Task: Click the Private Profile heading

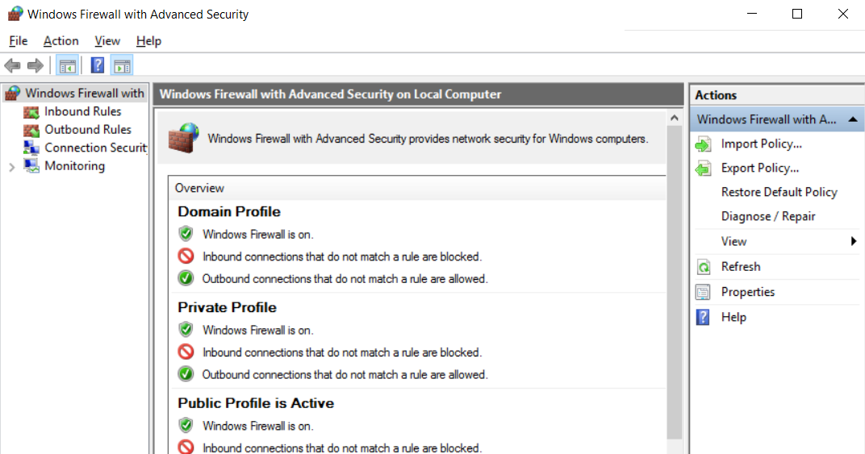Action: [x=227, y=307]
